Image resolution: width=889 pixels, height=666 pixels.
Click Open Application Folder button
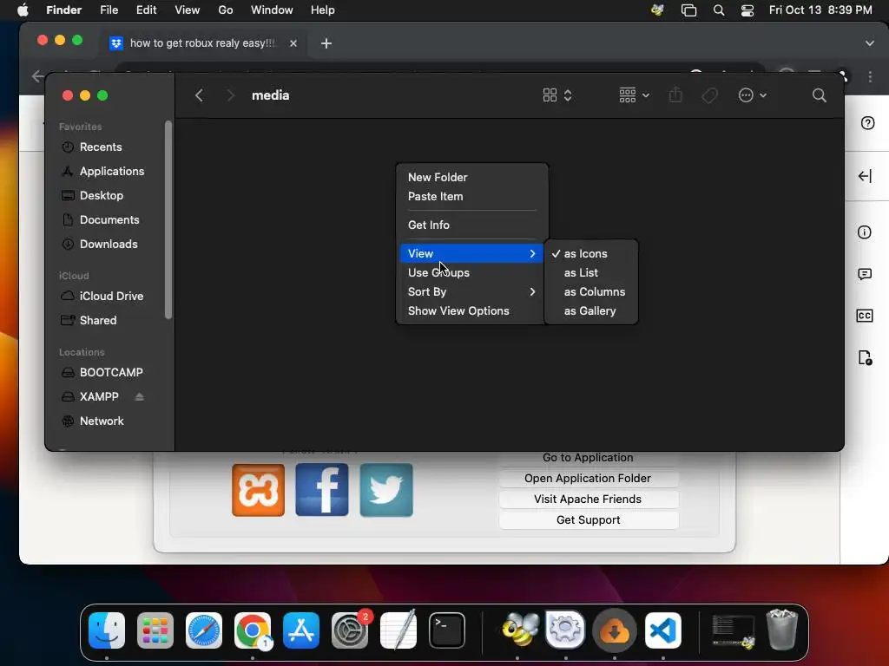pos(588,479)
